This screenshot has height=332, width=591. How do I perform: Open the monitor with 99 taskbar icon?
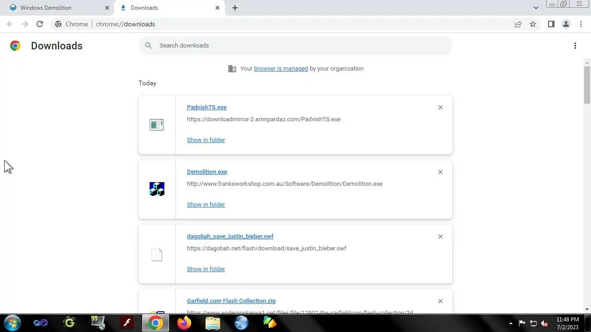tap(98, 323)
